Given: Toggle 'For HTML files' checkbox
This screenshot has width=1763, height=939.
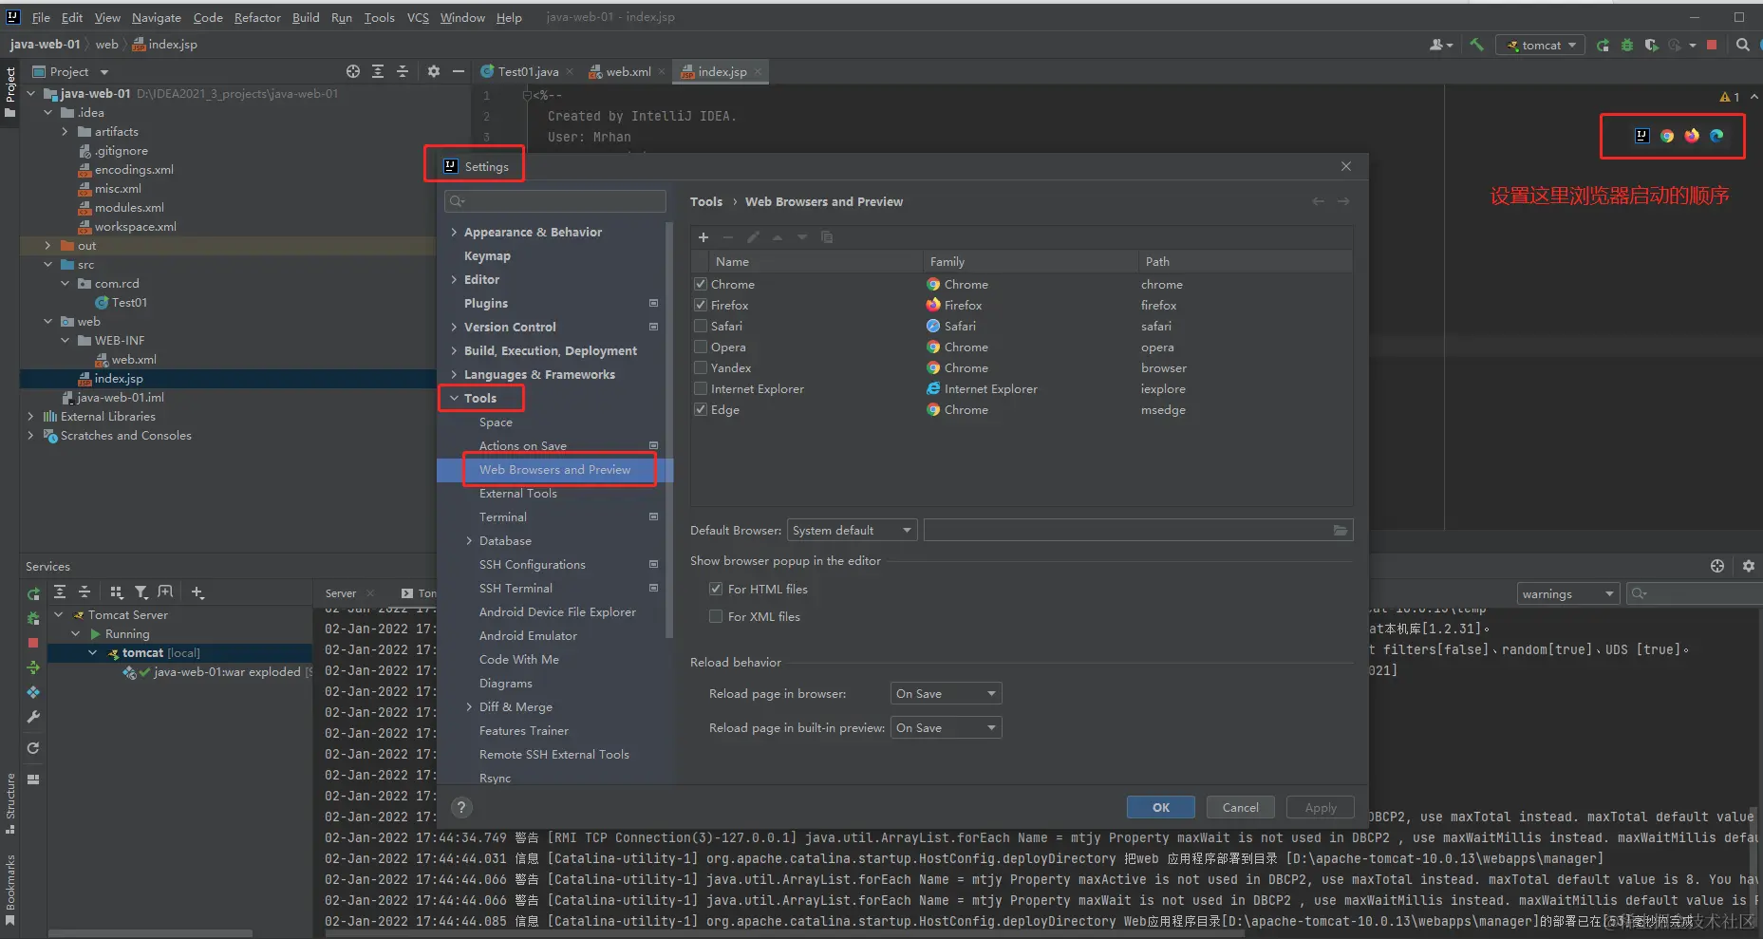Looking at the screenshot, I should [716, 590].
